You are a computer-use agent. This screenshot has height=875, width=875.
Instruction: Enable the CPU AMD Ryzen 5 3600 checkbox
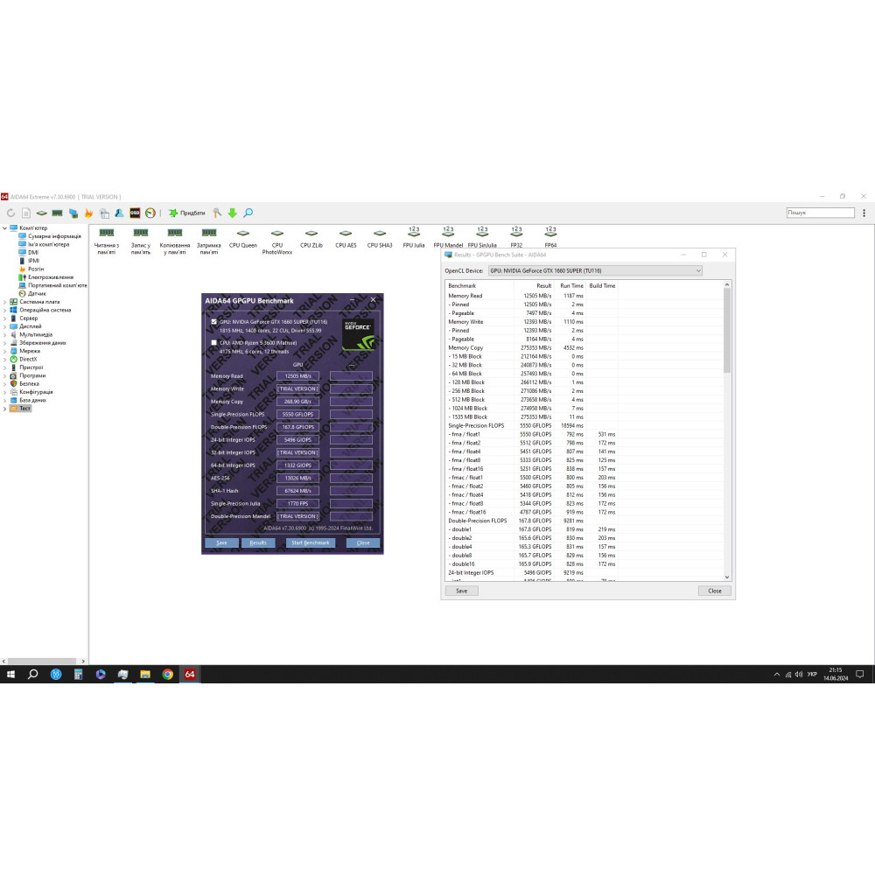click(213, 343)
